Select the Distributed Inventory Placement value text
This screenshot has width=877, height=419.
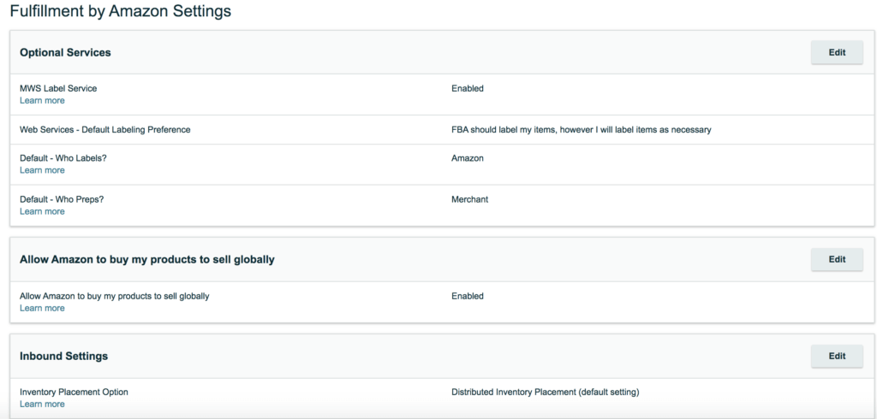click(x=546, y=392)
